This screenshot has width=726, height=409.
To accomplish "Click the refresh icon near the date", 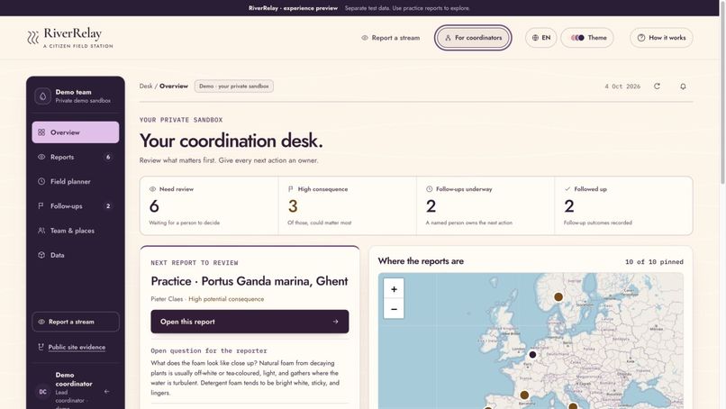I will click(657, 86).
